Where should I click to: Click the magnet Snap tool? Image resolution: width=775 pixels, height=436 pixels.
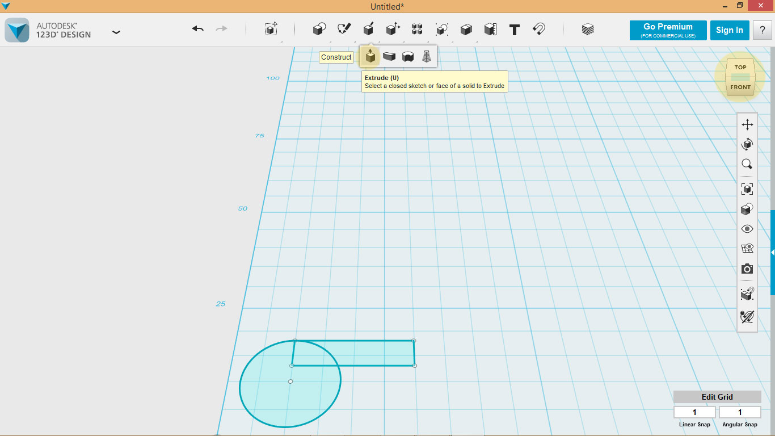pos(538,30)
